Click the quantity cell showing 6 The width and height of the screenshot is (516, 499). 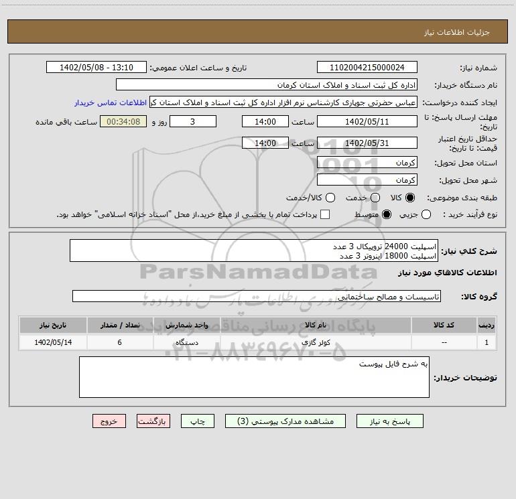[x=120, y=342]
